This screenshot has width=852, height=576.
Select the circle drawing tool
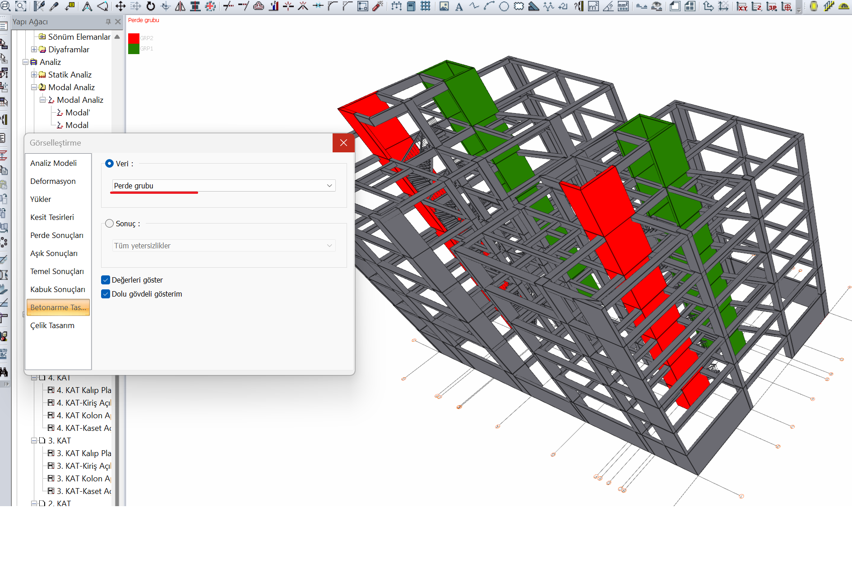pos(504,6)
